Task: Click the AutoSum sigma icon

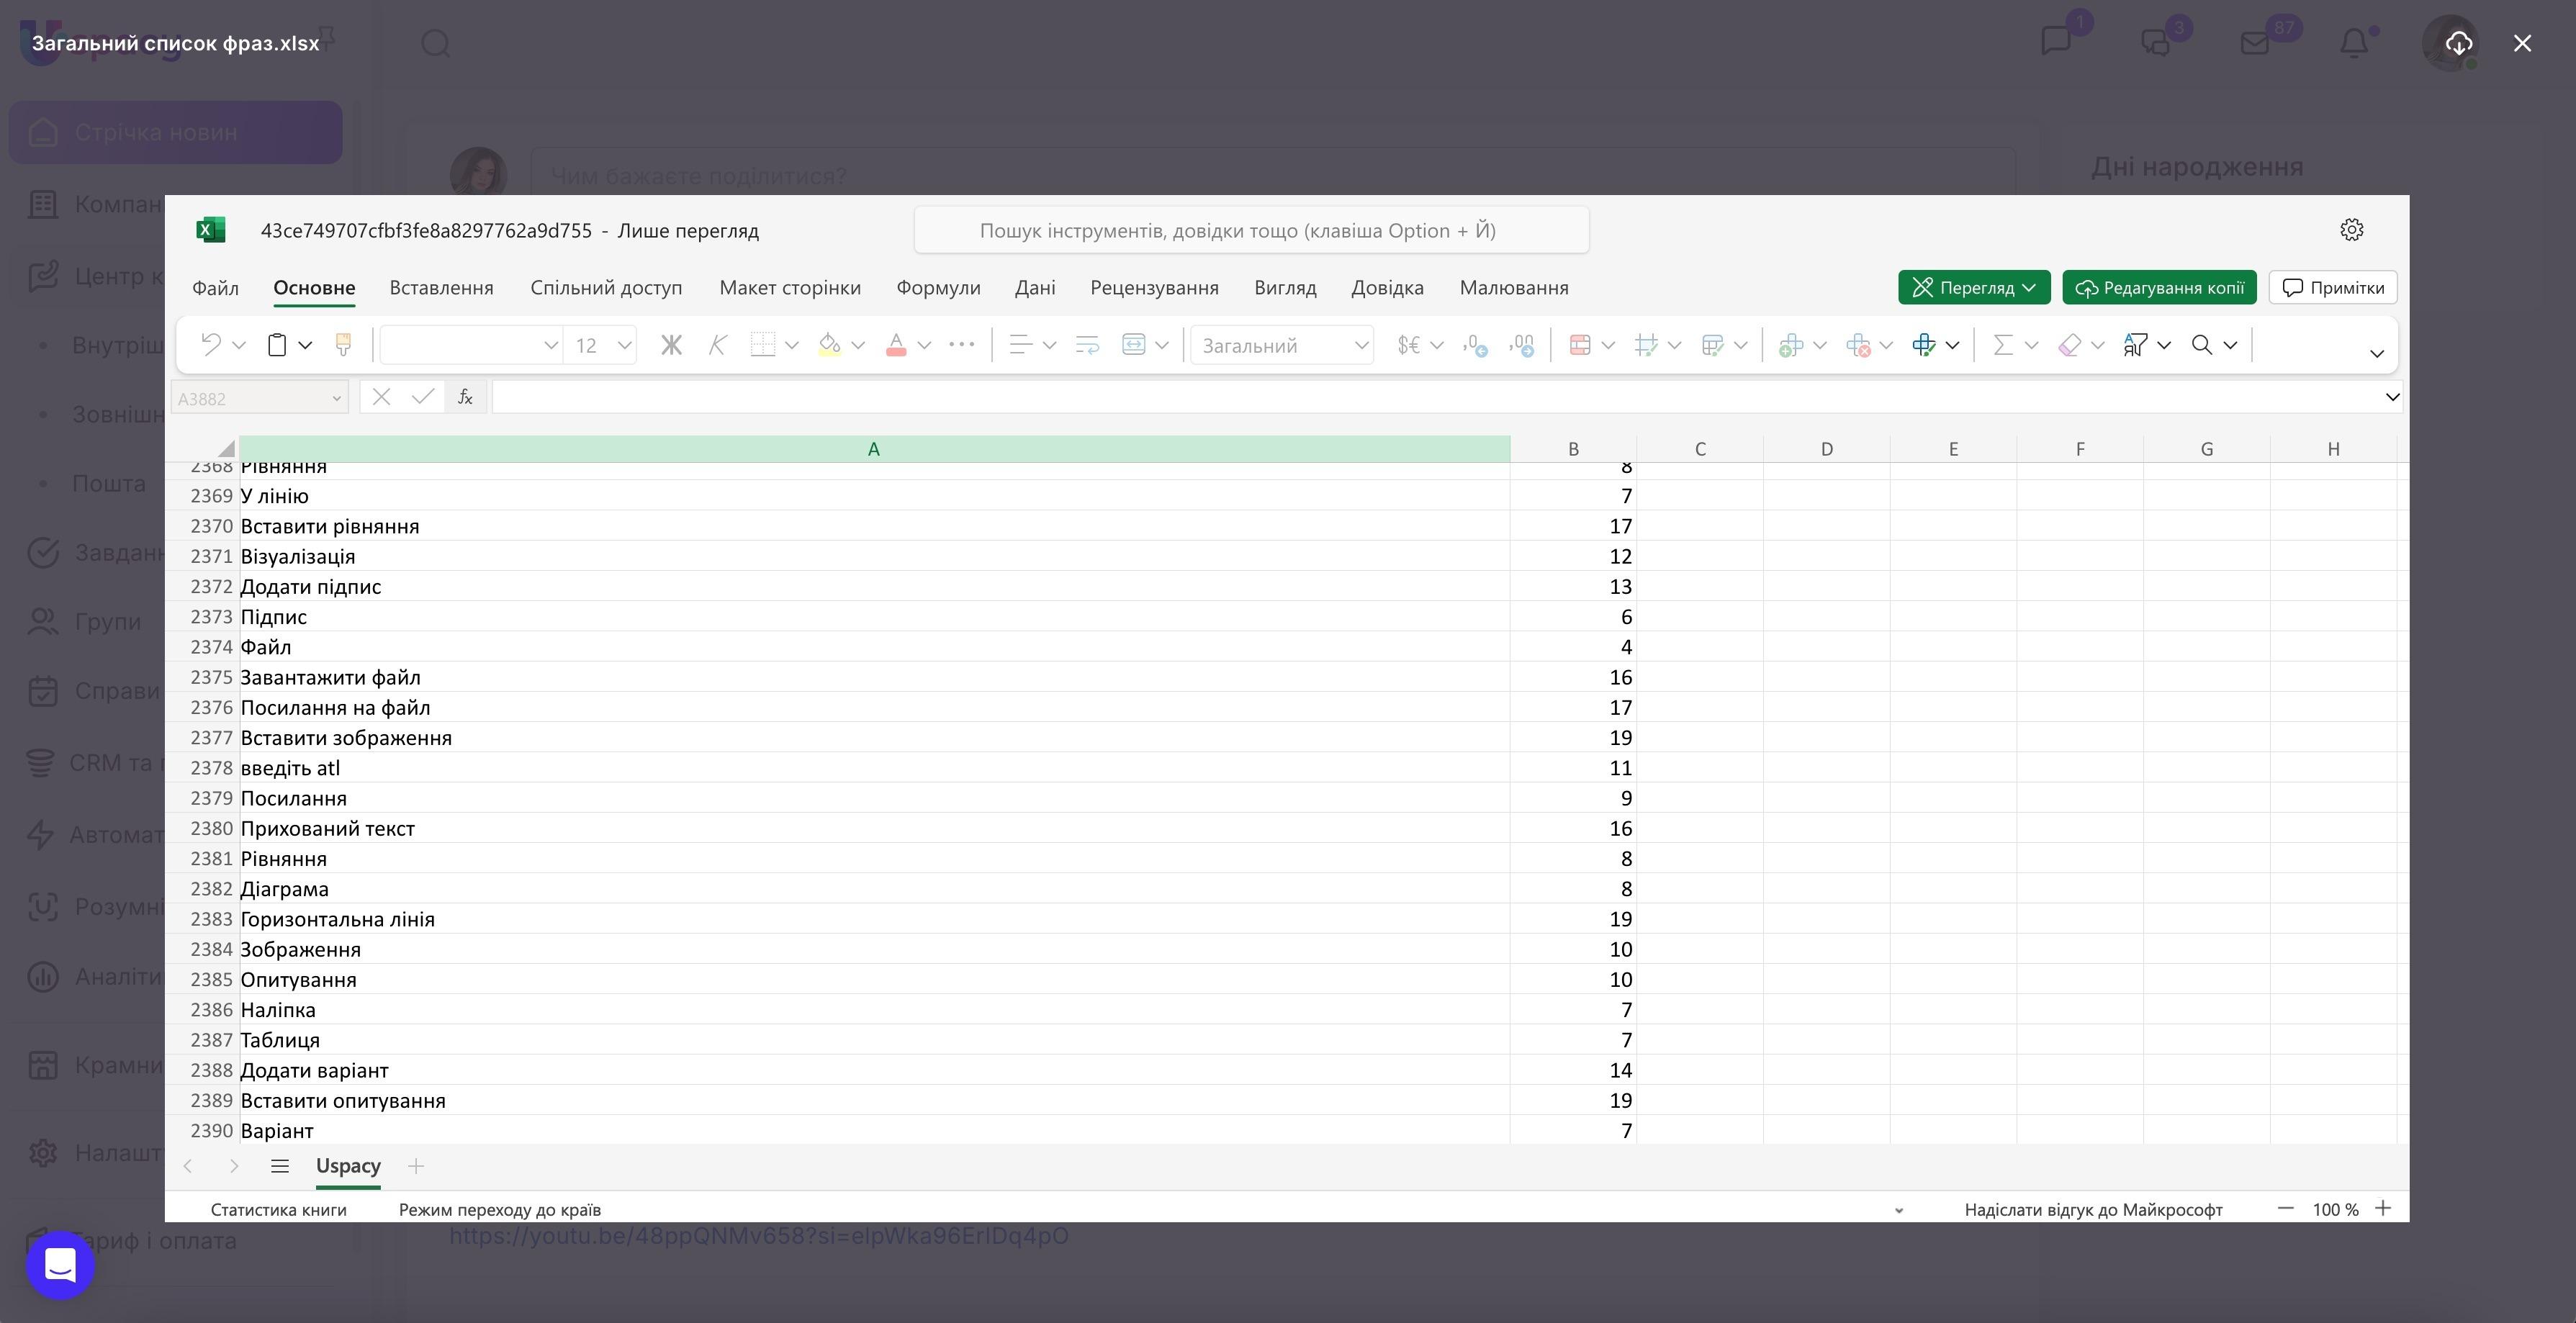Action: click(x=2004, y=345)
